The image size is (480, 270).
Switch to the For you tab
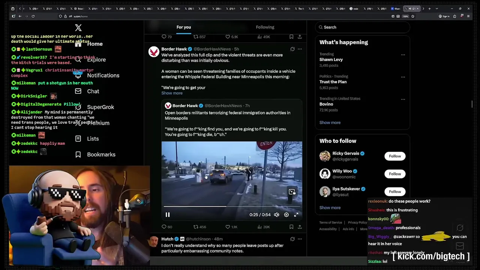point(184,27)
